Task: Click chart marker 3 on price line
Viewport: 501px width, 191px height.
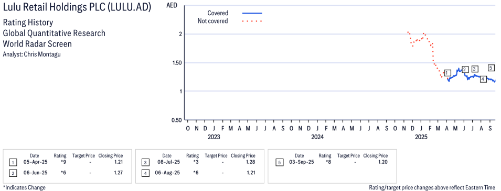Action: [x=475, y=69]
